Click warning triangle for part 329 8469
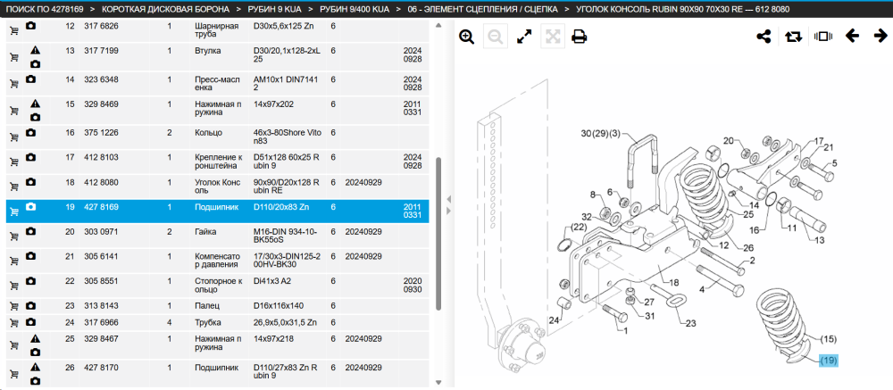 (x=36, y=104)
